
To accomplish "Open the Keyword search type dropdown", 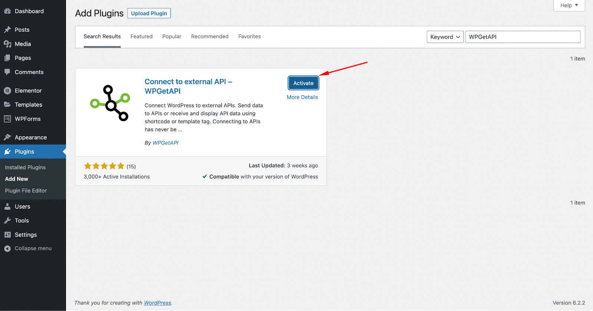I will point(445,37).
